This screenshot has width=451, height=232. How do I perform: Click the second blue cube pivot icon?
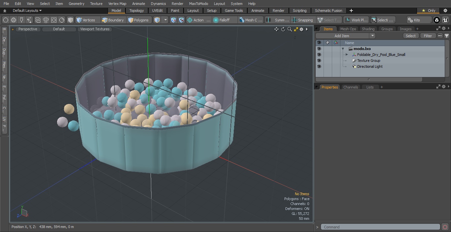[182, 20]
